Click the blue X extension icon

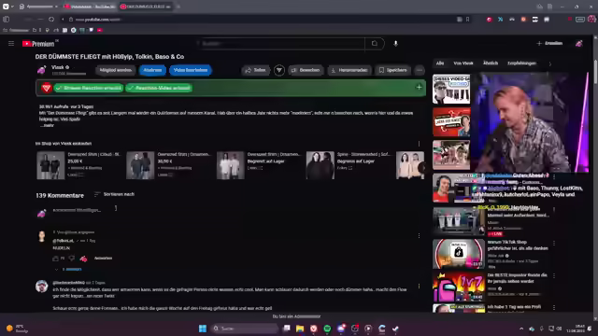(x=500, y=19)
